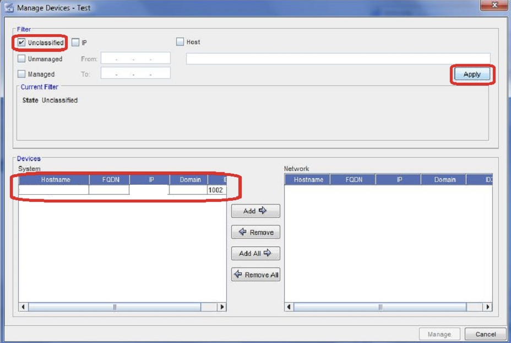The image size is (511, 343).
Task: Sort Network table by IP column
Action: coord(398,179)
